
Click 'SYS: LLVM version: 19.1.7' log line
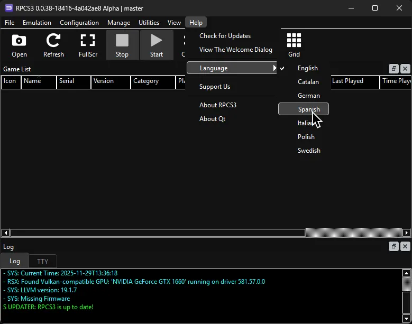tap(40, 290)
